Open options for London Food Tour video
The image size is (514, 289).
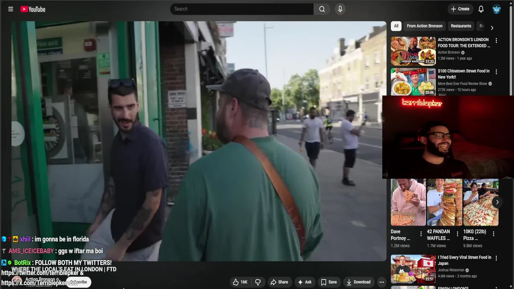[x=496, y=41]
